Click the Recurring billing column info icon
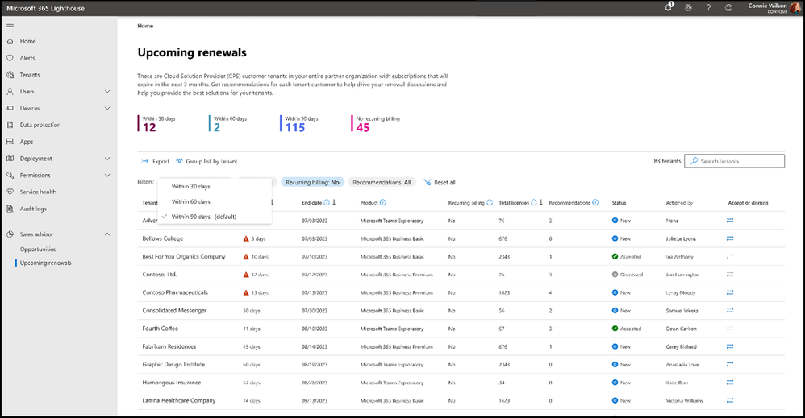The height and width of the screenshot is (418, 805). coord(490,203)
